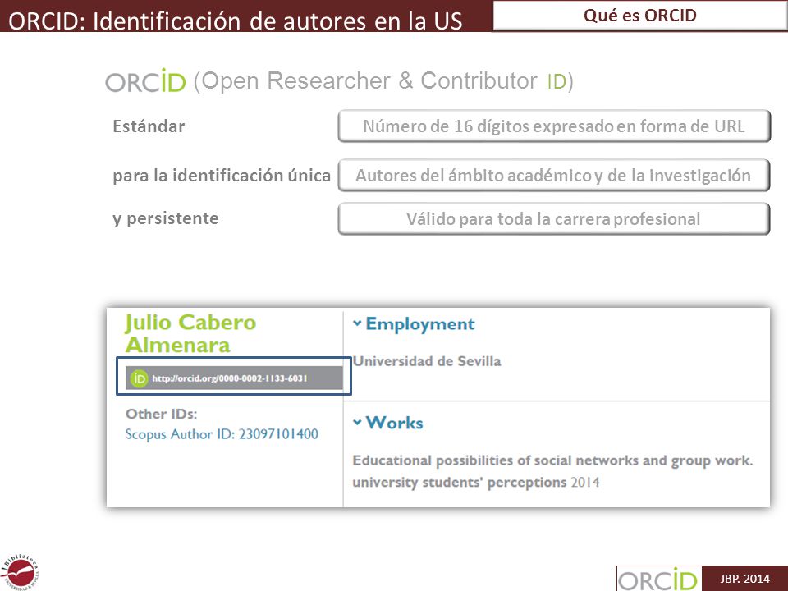This screenshot has height=591, width=788.
Task: Select the Universidad de Sevilla employment entry
Action: pyautogui.click(x=427, y=361)
